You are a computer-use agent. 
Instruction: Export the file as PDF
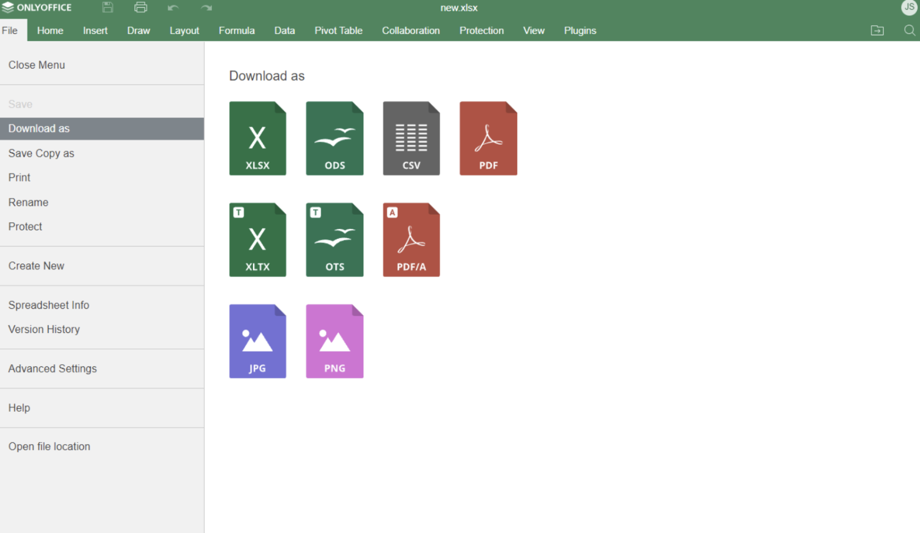(488, 138)
